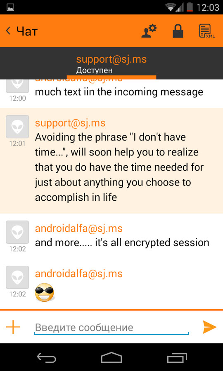The width and height of the screenshot is (223, 371).
Task: Tap the androidalfa@sj.ms name above the encrypted session message
Action: point(79,228)
